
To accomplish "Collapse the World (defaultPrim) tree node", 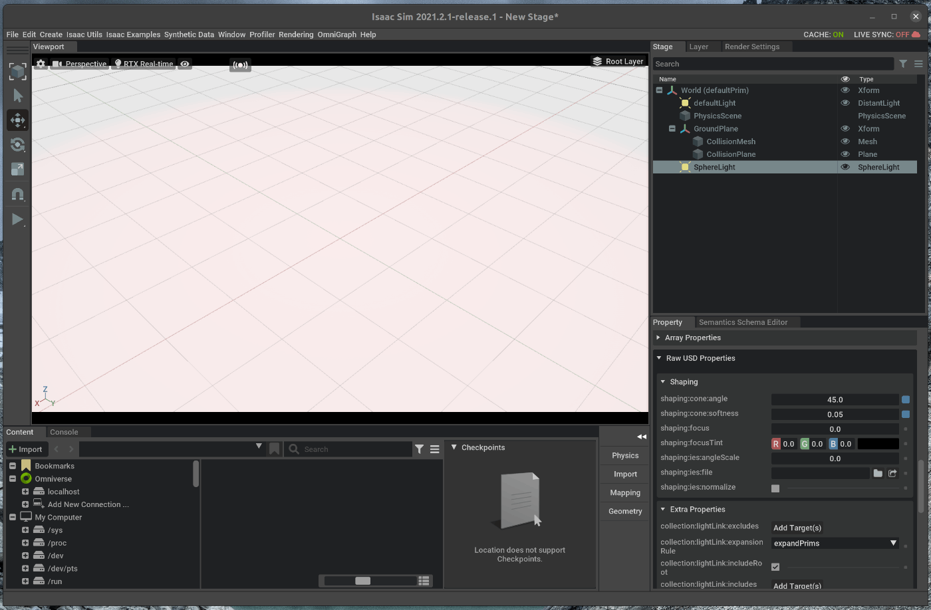I will [659, 90].
